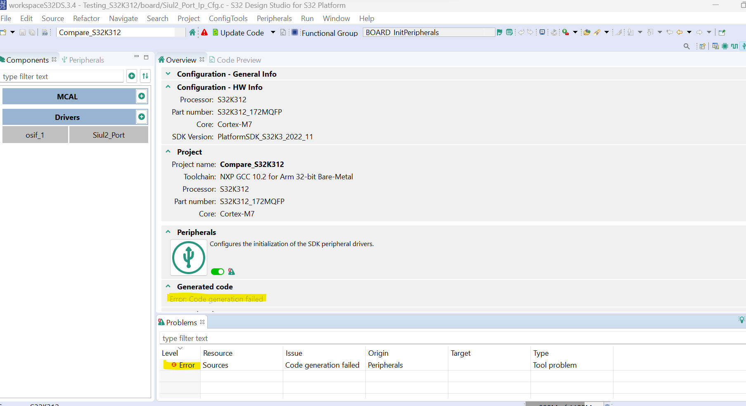This screenshot has width=746, height=406.
Task: Add a new driver using the Drivers plus icon
Action: coord(141,117)
